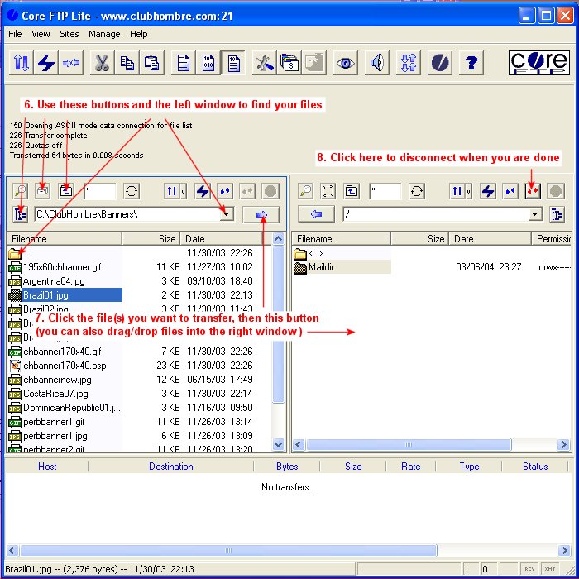The width and height of the screenshot is (579, 579).
Task: Select the file CostaRica07.jpg
Action: (x=55, y=394)
